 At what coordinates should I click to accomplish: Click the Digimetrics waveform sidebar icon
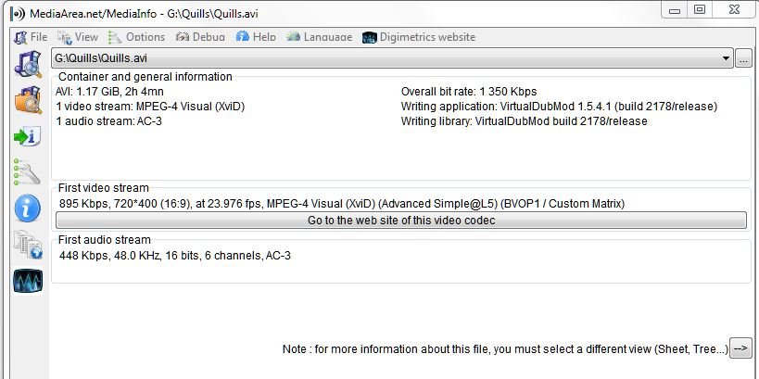tap(28, 281)
